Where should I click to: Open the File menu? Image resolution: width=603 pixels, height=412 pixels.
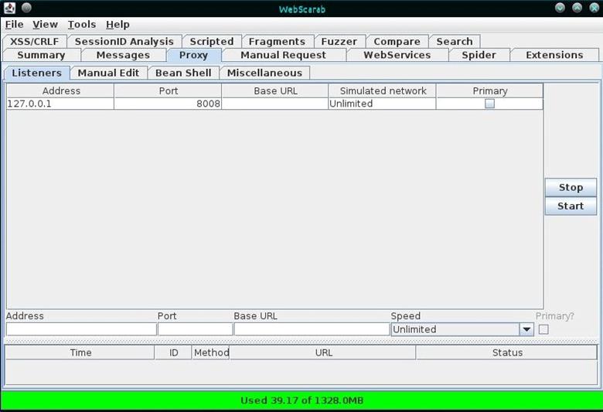14,25
